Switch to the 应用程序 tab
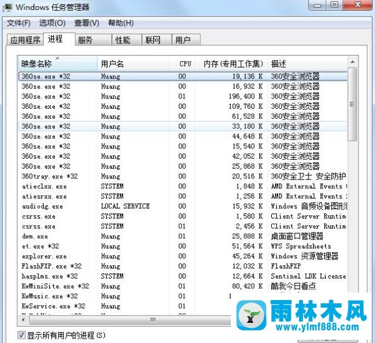The width and height of the screenshot is (375, 343). tap(25, 40)
